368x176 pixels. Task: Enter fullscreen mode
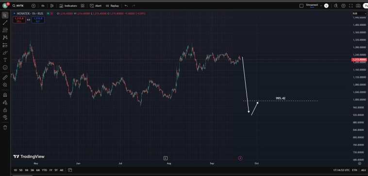pyautogui.click(x=351, y=6)
